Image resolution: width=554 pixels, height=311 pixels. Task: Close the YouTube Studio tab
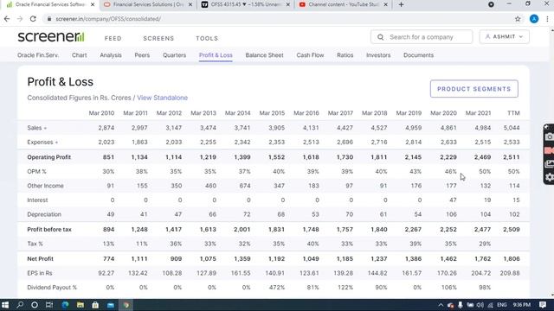click(385, 4)
